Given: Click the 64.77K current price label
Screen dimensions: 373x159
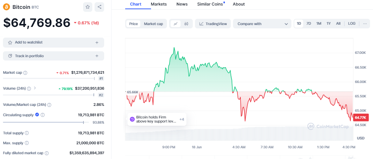Looking at the screenshot, I should pos(362,117).
